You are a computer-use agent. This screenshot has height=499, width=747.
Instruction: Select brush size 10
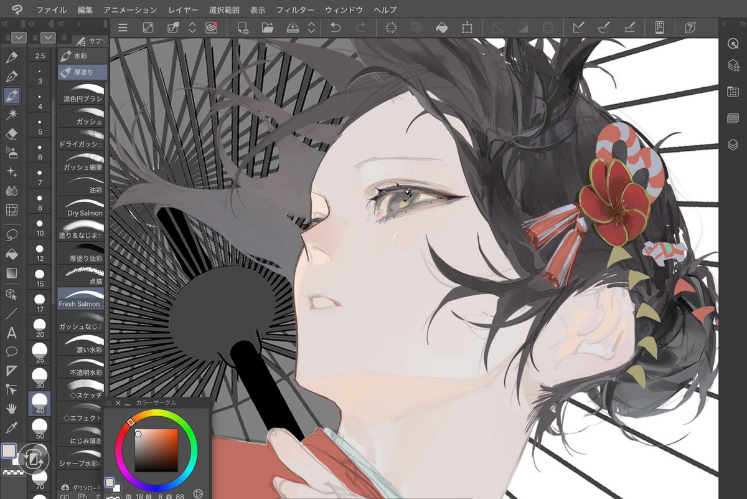(x=40, y=227)
